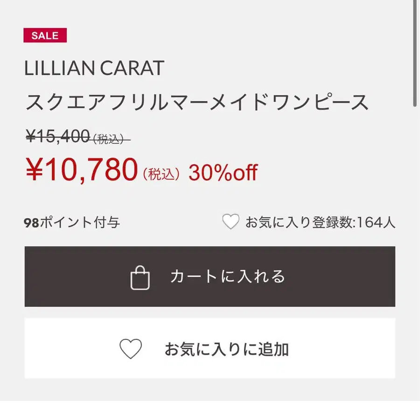Click the お気に入り登録数:164人 counter text

click(x=320, y=222)
